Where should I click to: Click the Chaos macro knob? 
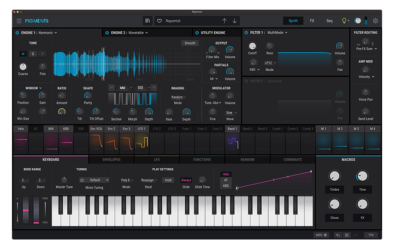point(335,204)
